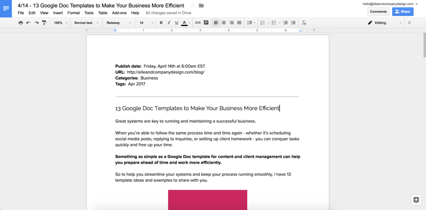
Task: Select the Paint format tool
Action: coord(44,23)
